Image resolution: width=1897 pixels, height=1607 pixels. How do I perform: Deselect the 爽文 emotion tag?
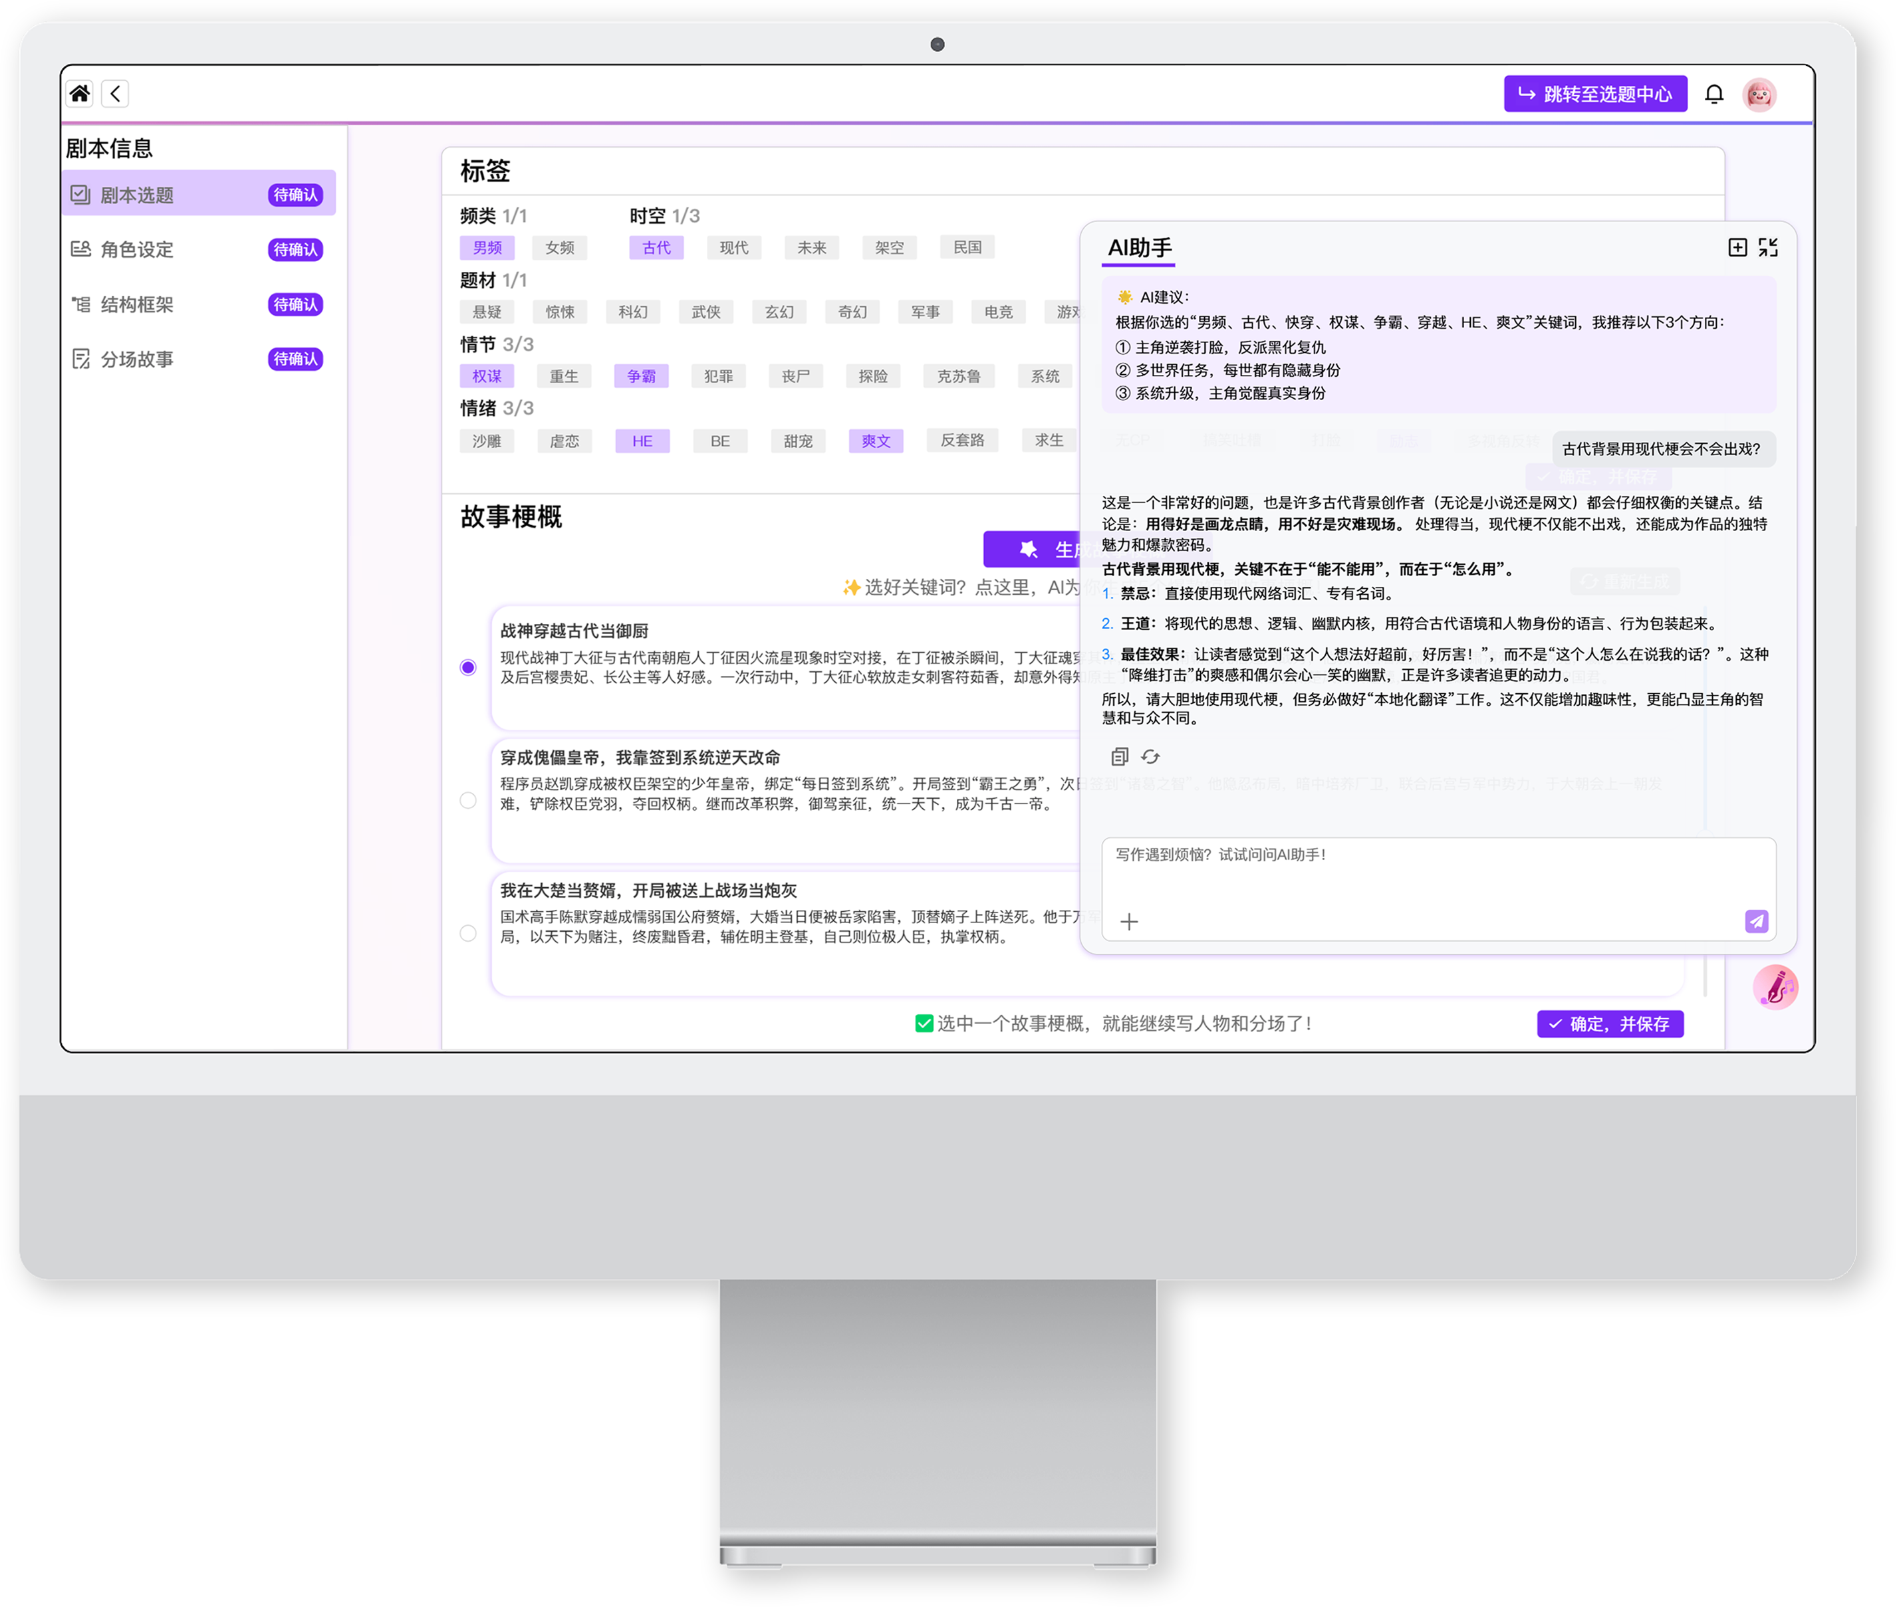[x=876, y=441]
